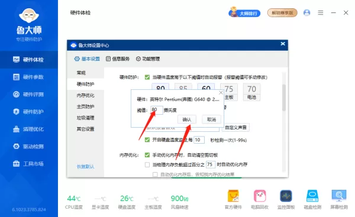Switch to the 基本设置 tab
The width and height of the screenshot is (355, 217).
(87, 59)
